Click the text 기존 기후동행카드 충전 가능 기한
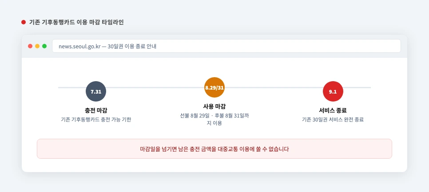The height and width of the screenshot is (192, 429). [x=96, y=120]
